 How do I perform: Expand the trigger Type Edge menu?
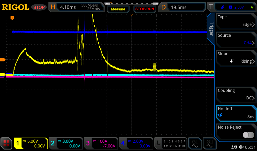[236, 21]
